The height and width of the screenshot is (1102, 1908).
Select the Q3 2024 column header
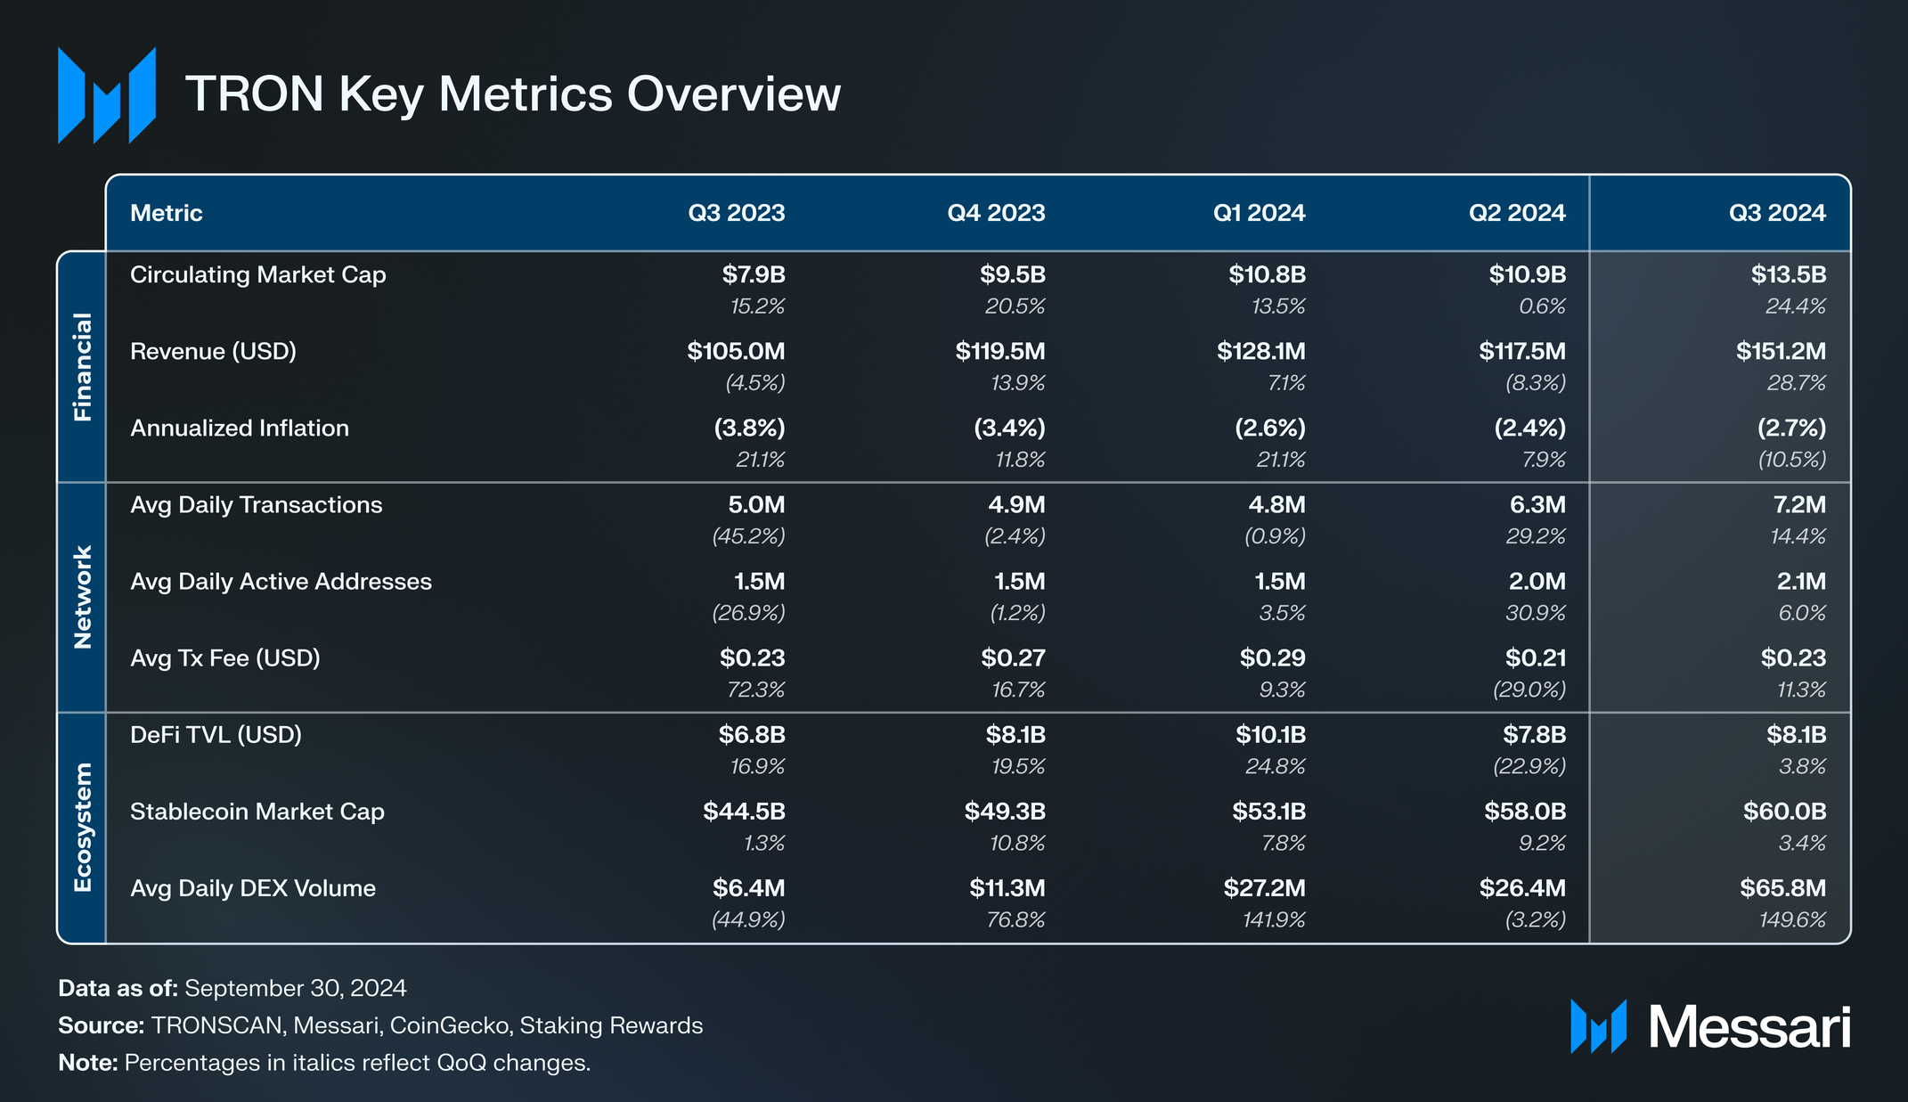(1776, 213)
